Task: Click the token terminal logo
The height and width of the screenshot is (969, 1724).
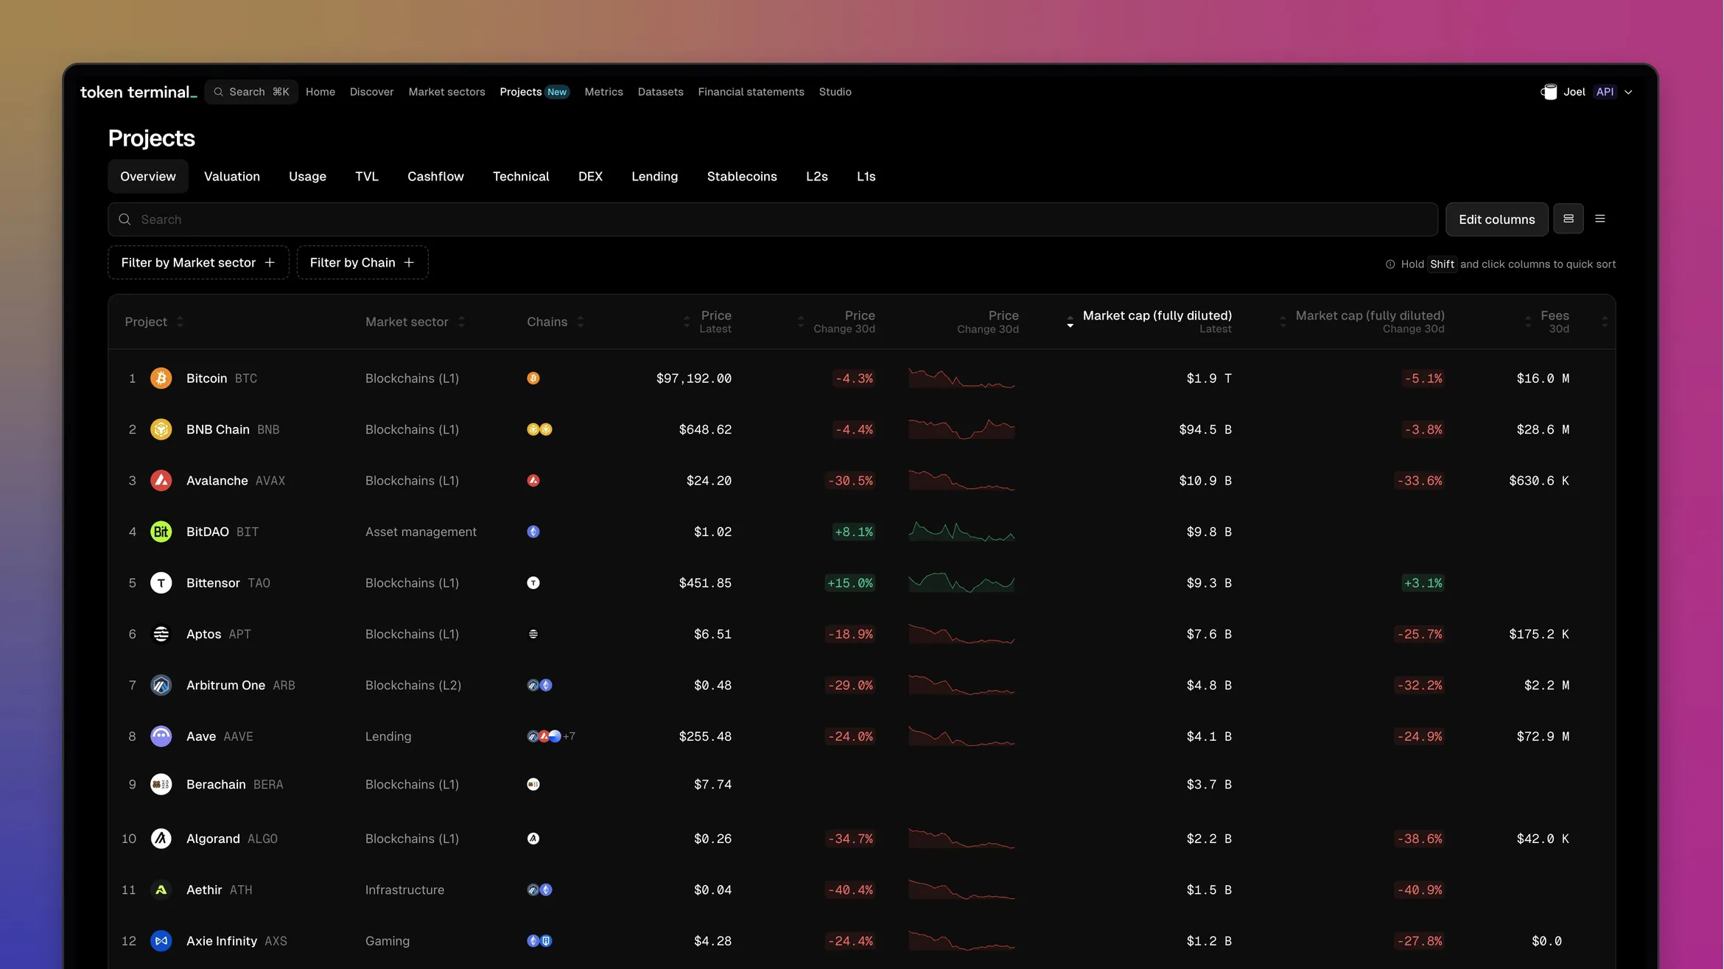Action: coord(139,92)
